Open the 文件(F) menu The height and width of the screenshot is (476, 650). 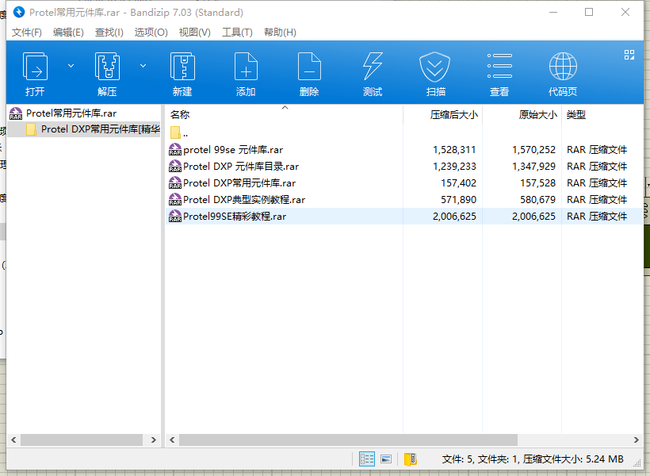pos(26,33)
